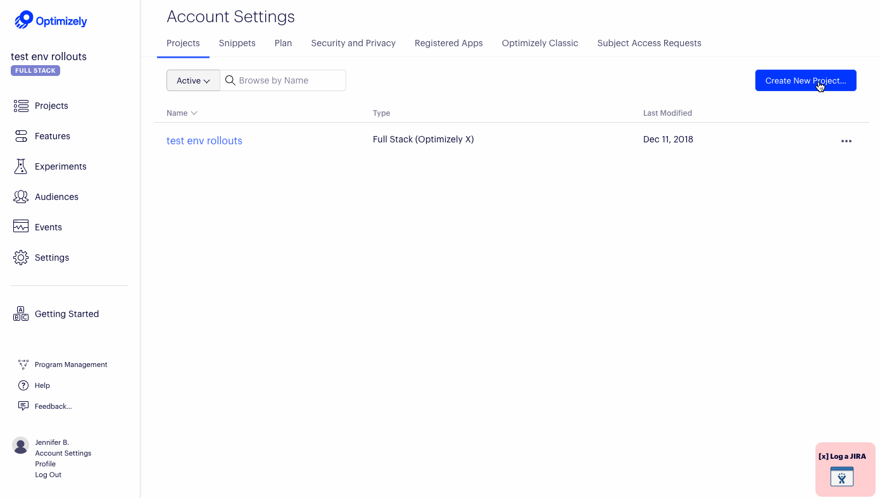Click the Log Out link
Viewport: 880px width, 498px height.
click(48, 475)
